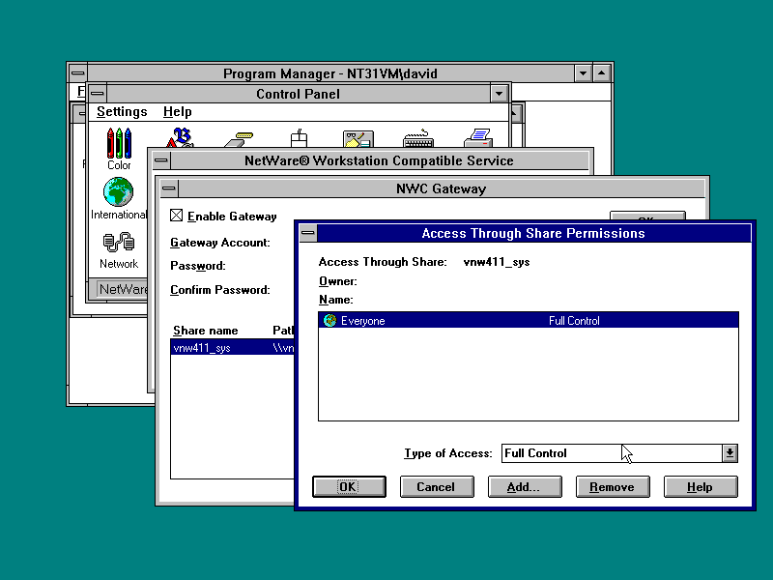This screenshot has height=580, width=773.
Task: Select the Mouse icon in Control Panel
Action: 299,138
